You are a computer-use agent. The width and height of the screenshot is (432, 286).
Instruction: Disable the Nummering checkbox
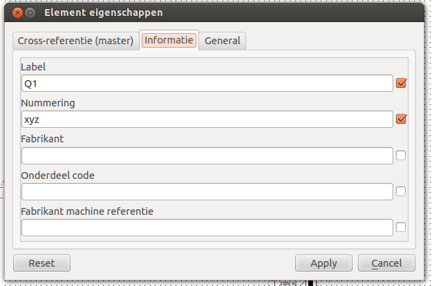tap(401, 120)
